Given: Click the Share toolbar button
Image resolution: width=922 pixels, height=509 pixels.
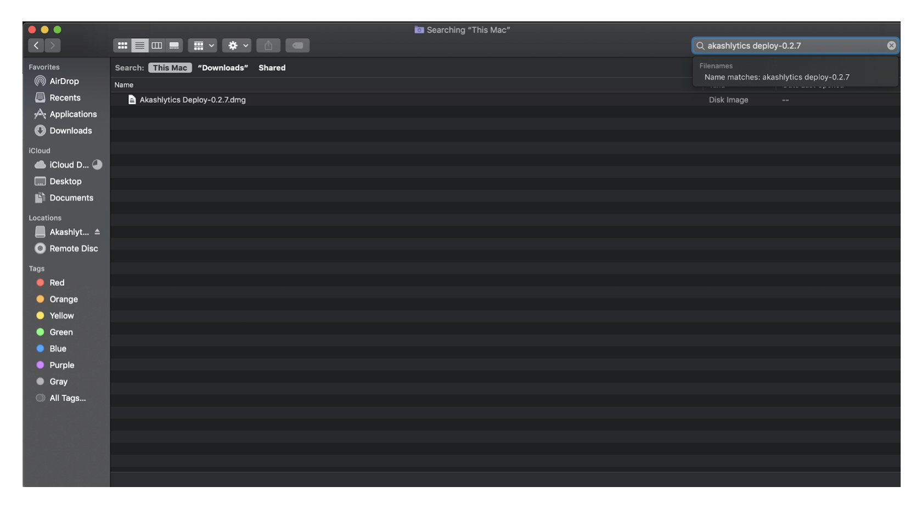Looking at the screenshot, I should coord(268,46).
